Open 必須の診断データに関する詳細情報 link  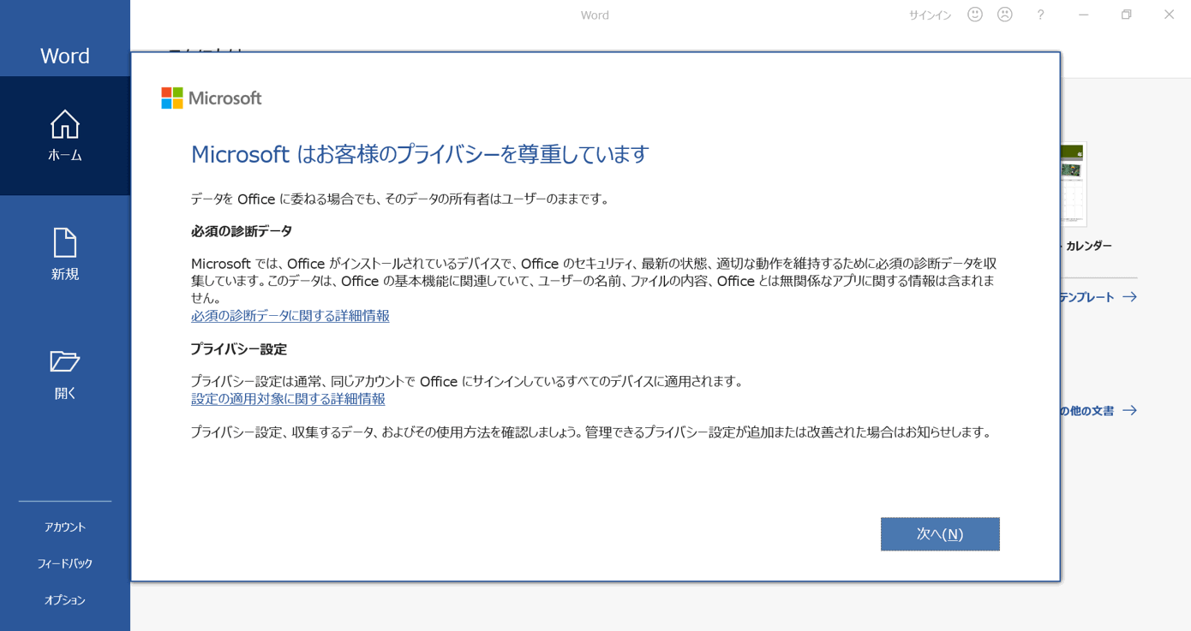tap(290, 316)
